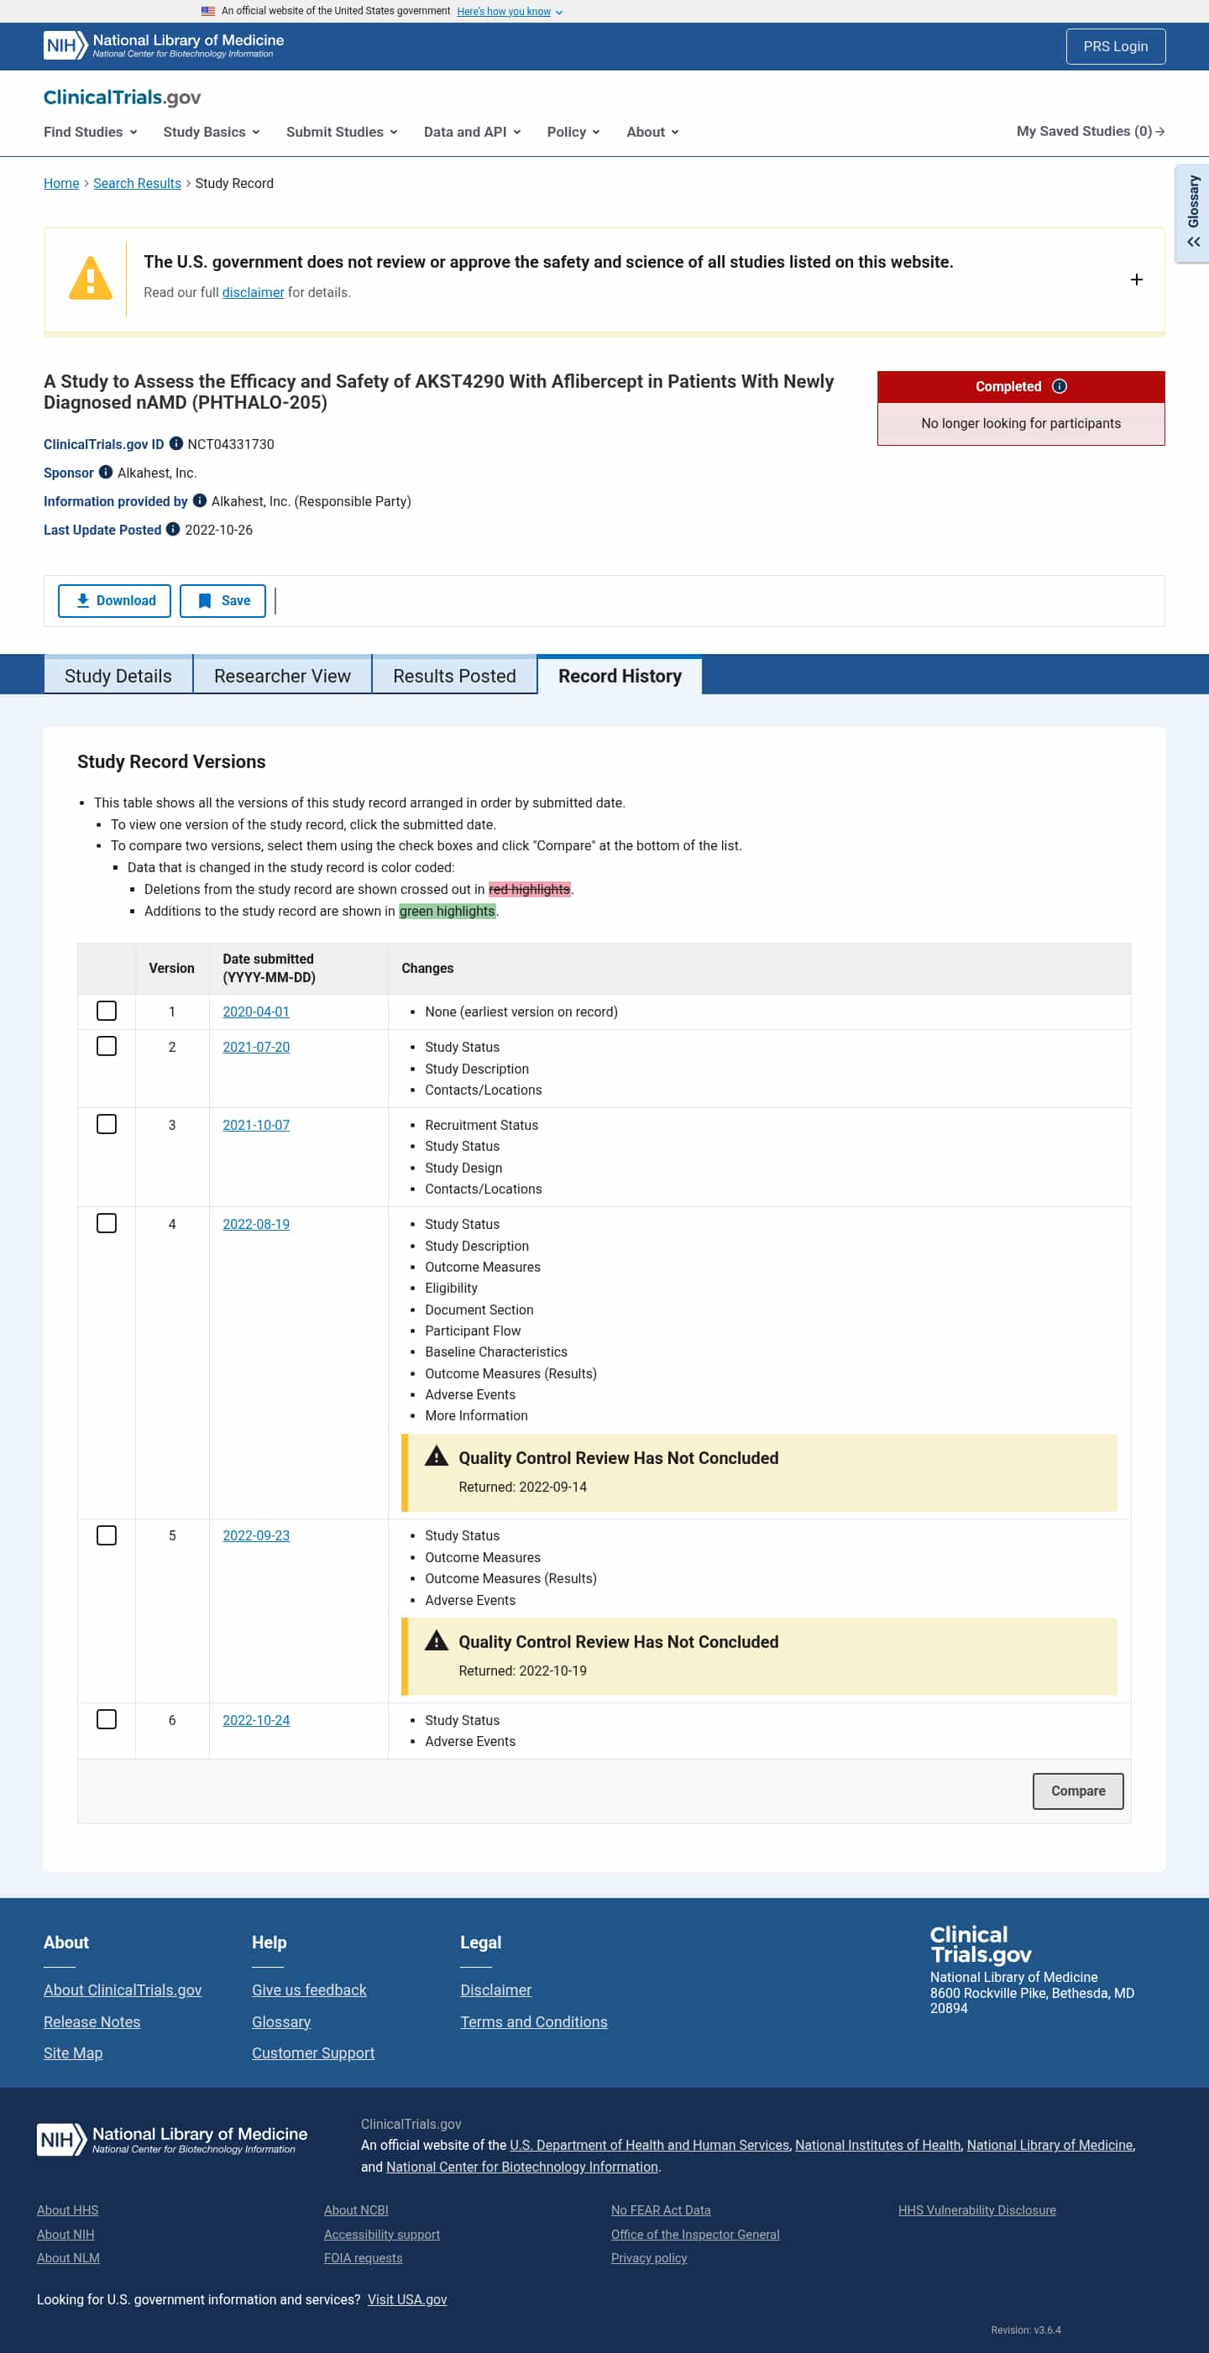Screen dimensions: 1209x2353
Task: Click the About NCBI link
Action: pos(356,2209)
